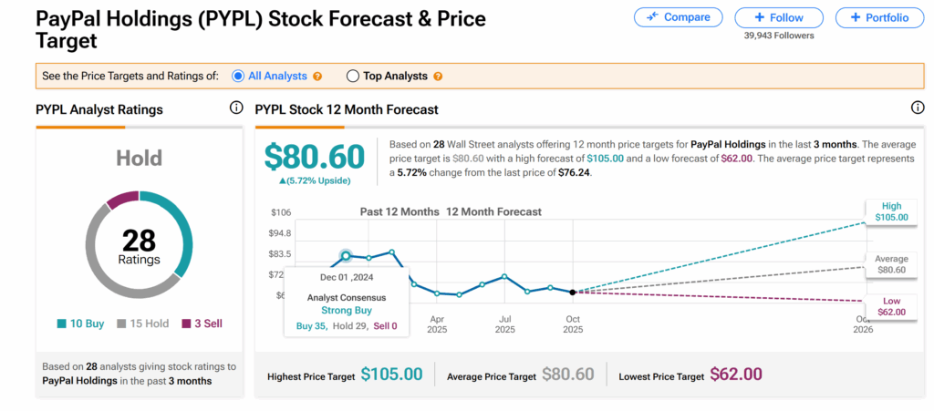Click the $80.60 average price target heading
Viewport: 934px width, 411px height.
pyautogui.click(x=315, y=157)
